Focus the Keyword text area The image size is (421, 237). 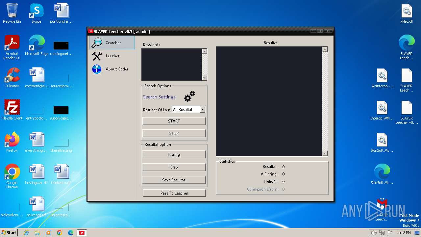(171, 65)
